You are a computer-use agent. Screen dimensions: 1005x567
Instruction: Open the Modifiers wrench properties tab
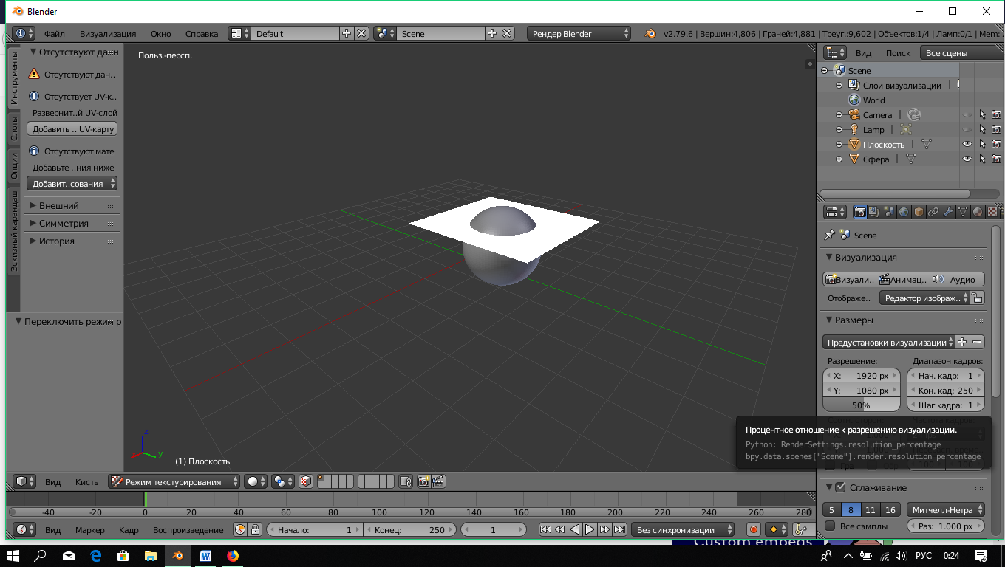tap(948, 212)
